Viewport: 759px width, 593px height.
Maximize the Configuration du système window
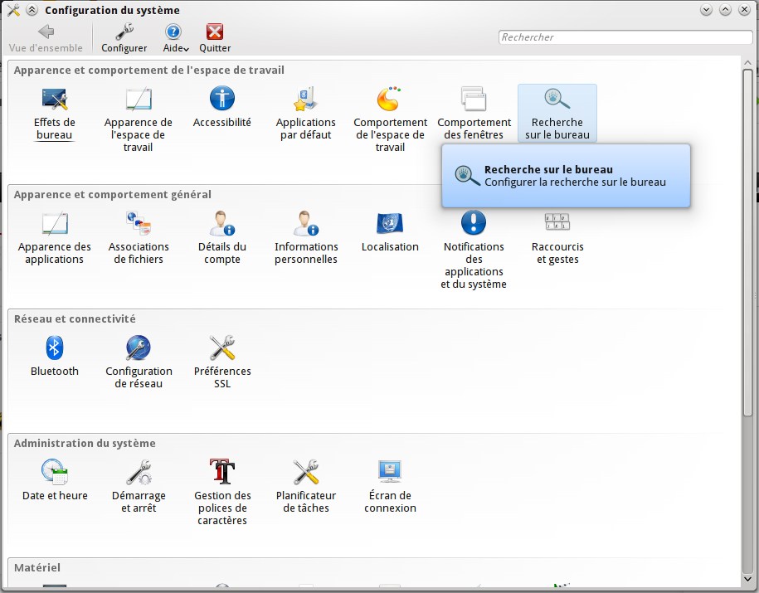tap(725, 10)
